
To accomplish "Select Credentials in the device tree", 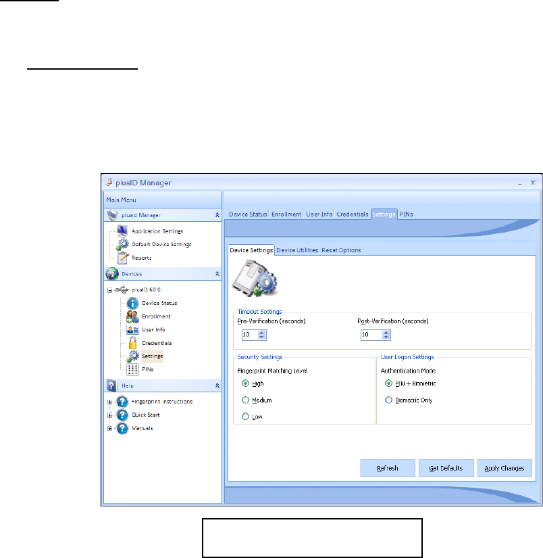I will [157, 343].
